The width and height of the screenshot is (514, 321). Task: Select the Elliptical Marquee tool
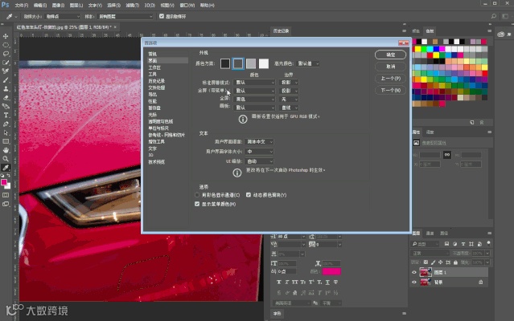click(x=6, y=45)
